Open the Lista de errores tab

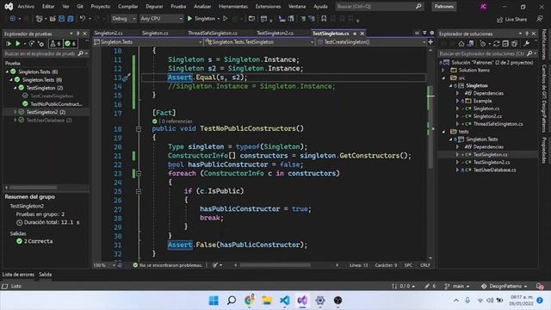pos(18,275)
